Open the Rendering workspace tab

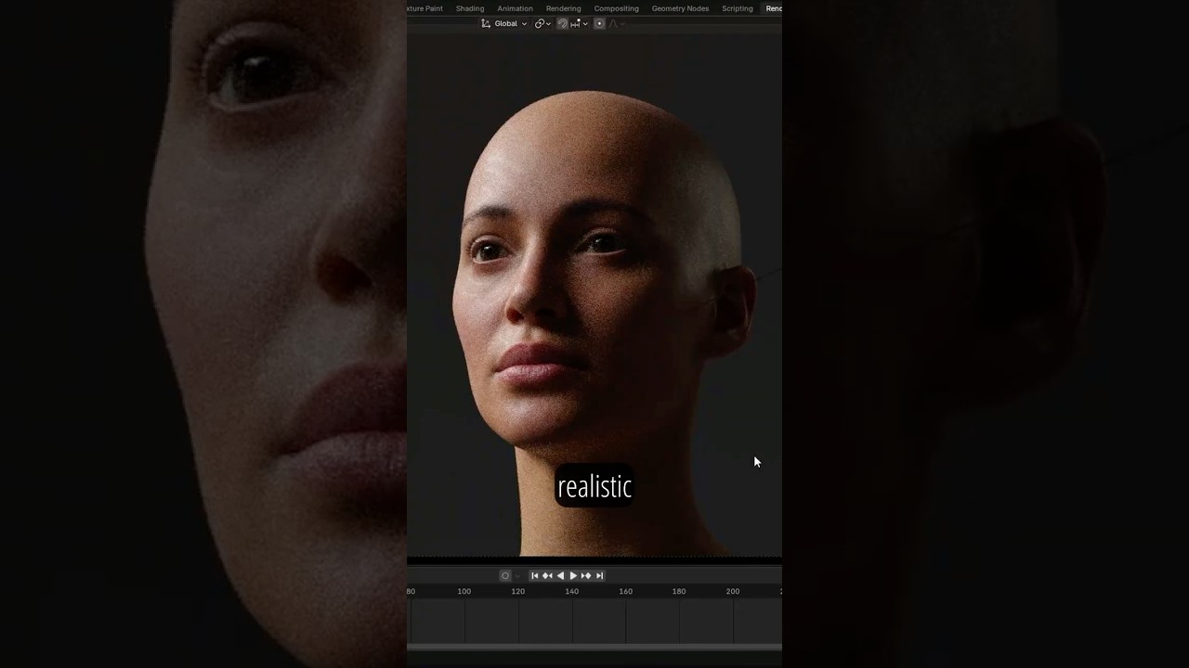(x=563, y=8)
